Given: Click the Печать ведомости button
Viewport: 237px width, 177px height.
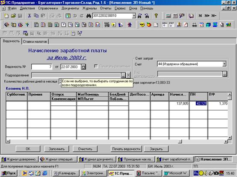Looking at the screenshot, I should coord(126,149).
